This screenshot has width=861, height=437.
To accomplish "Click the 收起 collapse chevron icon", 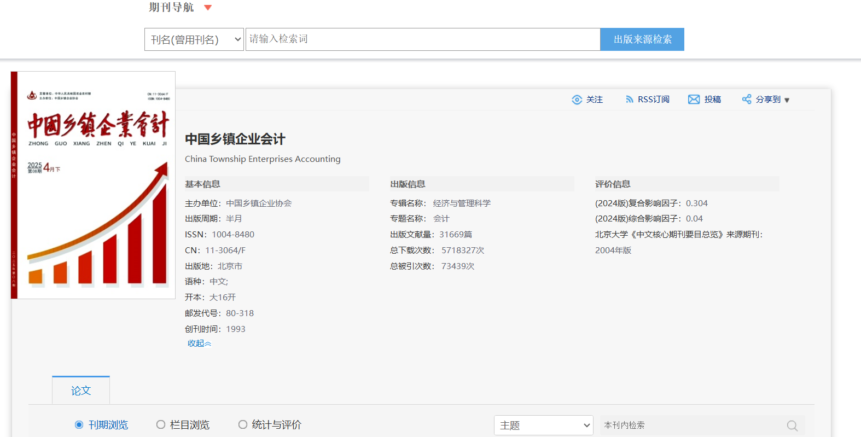I will pyautogui.click(x=208, y=344).
